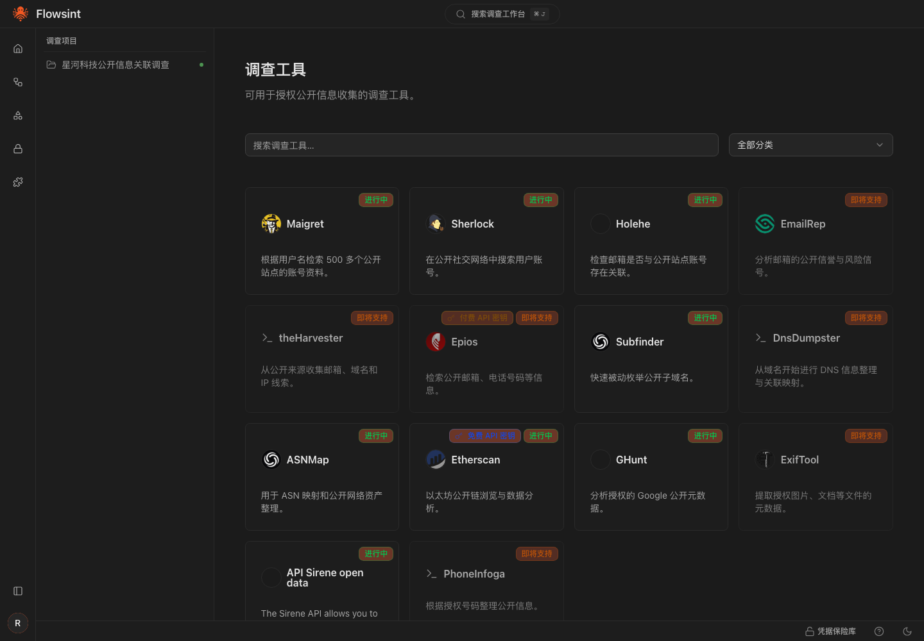
Task: Click theHarvester terminal icon
Action: tap(267, 338)
